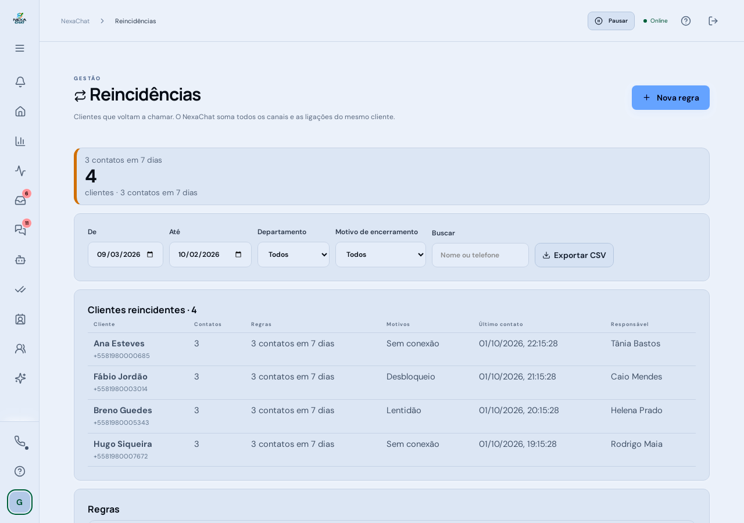Click the Último contato column header
The height and width of the screenshot is (523, 744).
(501, 324)
